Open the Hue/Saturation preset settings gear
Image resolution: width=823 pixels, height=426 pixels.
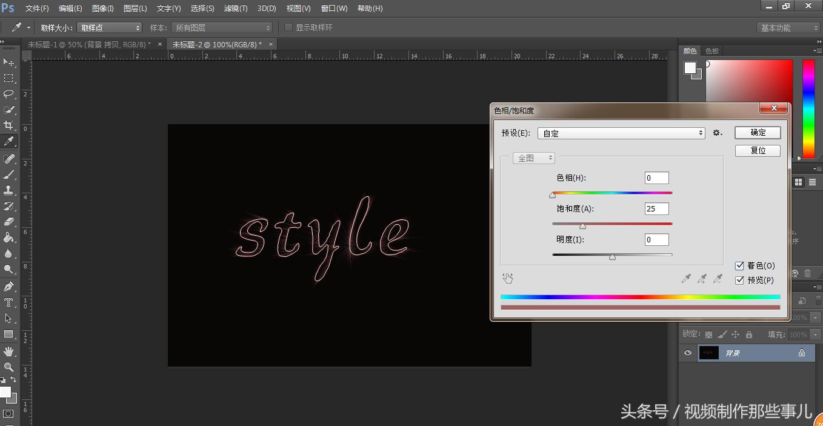[x=718, y=133]
